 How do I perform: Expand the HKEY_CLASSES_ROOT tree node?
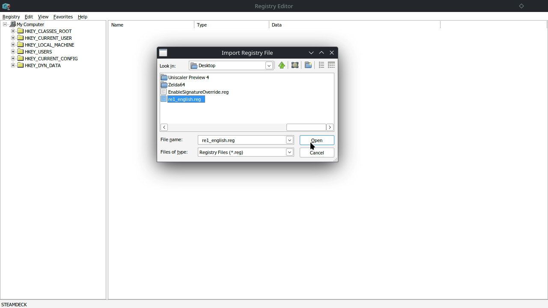(x=13, y=31)
